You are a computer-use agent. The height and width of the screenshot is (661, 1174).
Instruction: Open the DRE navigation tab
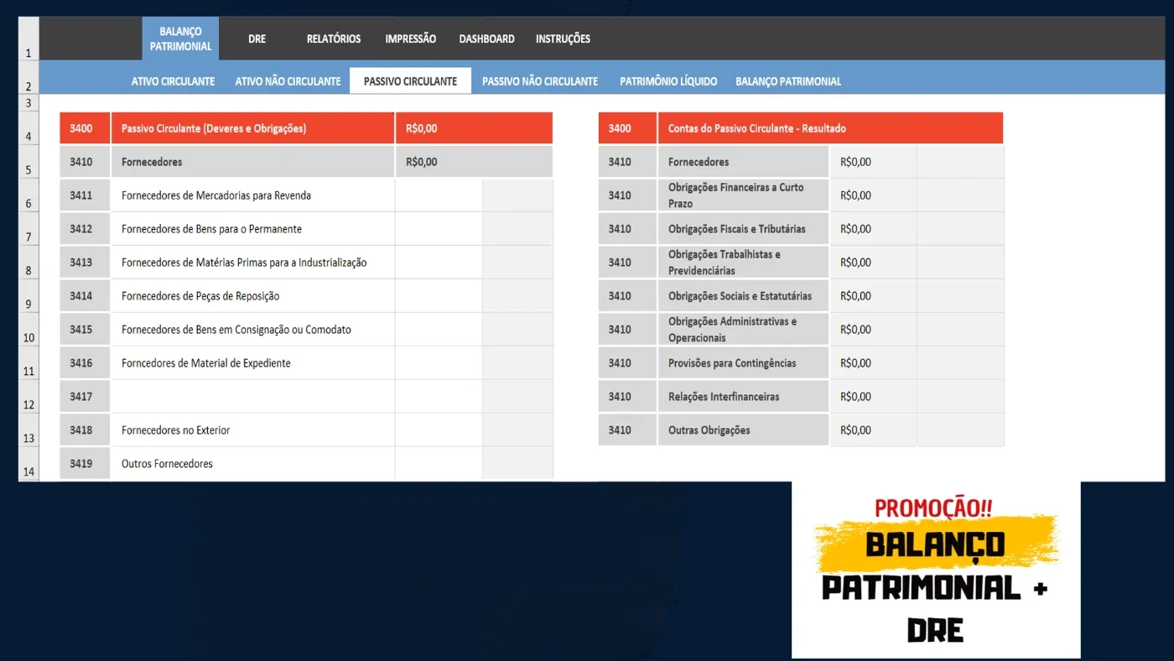(x=257, y=39)
